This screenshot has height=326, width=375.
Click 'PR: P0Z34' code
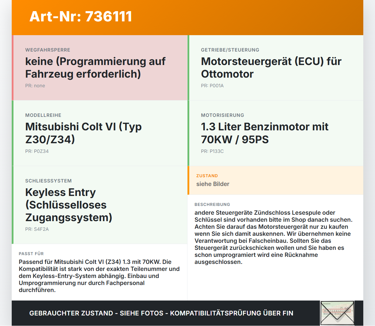37,151
